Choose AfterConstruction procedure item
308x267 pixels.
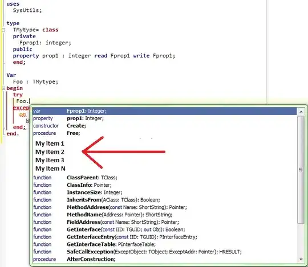coord(165,260)
